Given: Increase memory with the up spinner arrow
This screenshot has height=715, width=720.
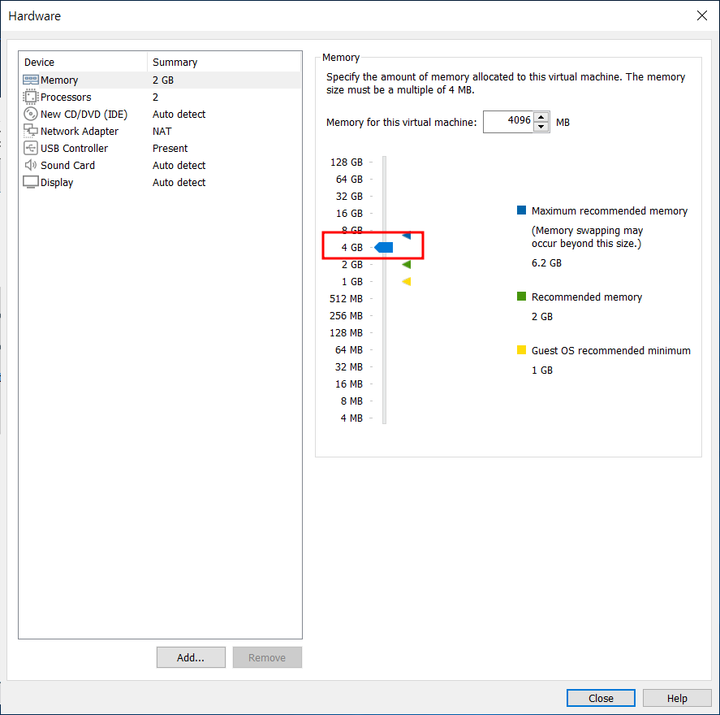Looking at the screenshot, I should (541, 117).
